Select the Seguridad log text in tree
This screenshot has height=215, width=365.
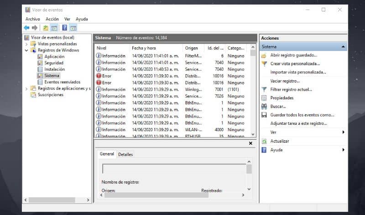tap(54, 63)
